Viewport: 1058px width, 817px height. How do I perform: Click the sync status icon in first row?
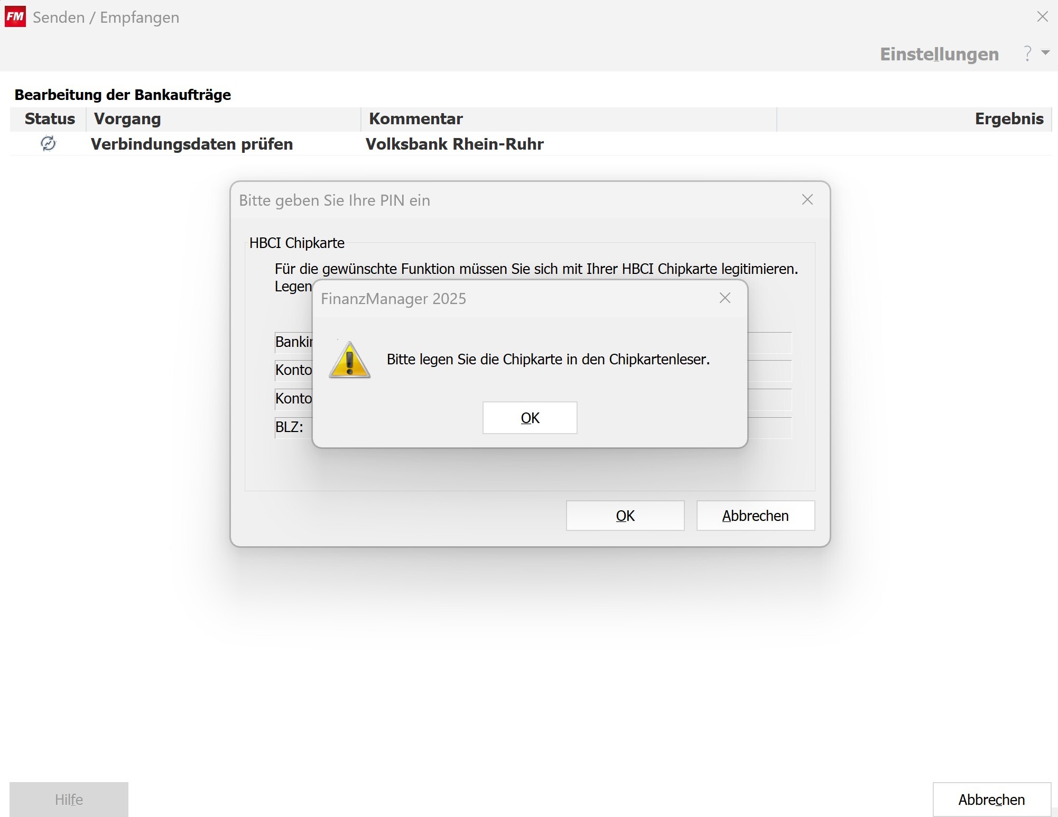(x=48, y=143)
